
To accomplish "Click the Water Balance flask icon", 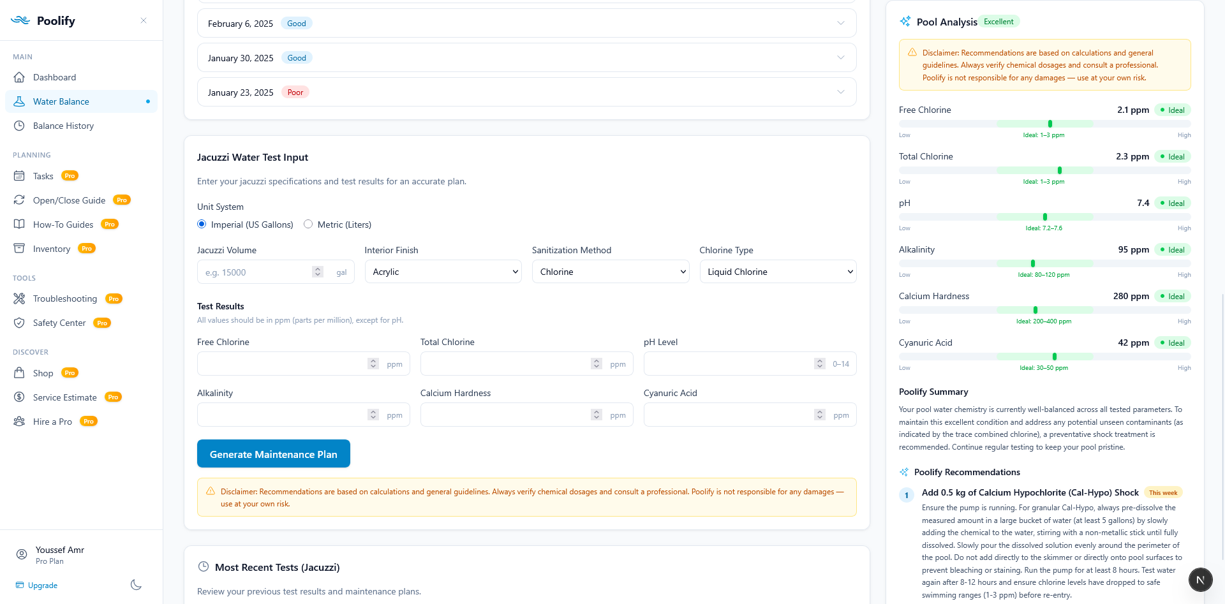I will point(19,101).
